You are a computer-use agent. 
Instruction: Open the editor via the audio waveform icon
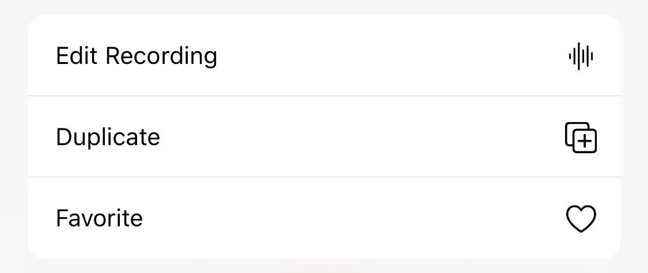pos(581,56)
